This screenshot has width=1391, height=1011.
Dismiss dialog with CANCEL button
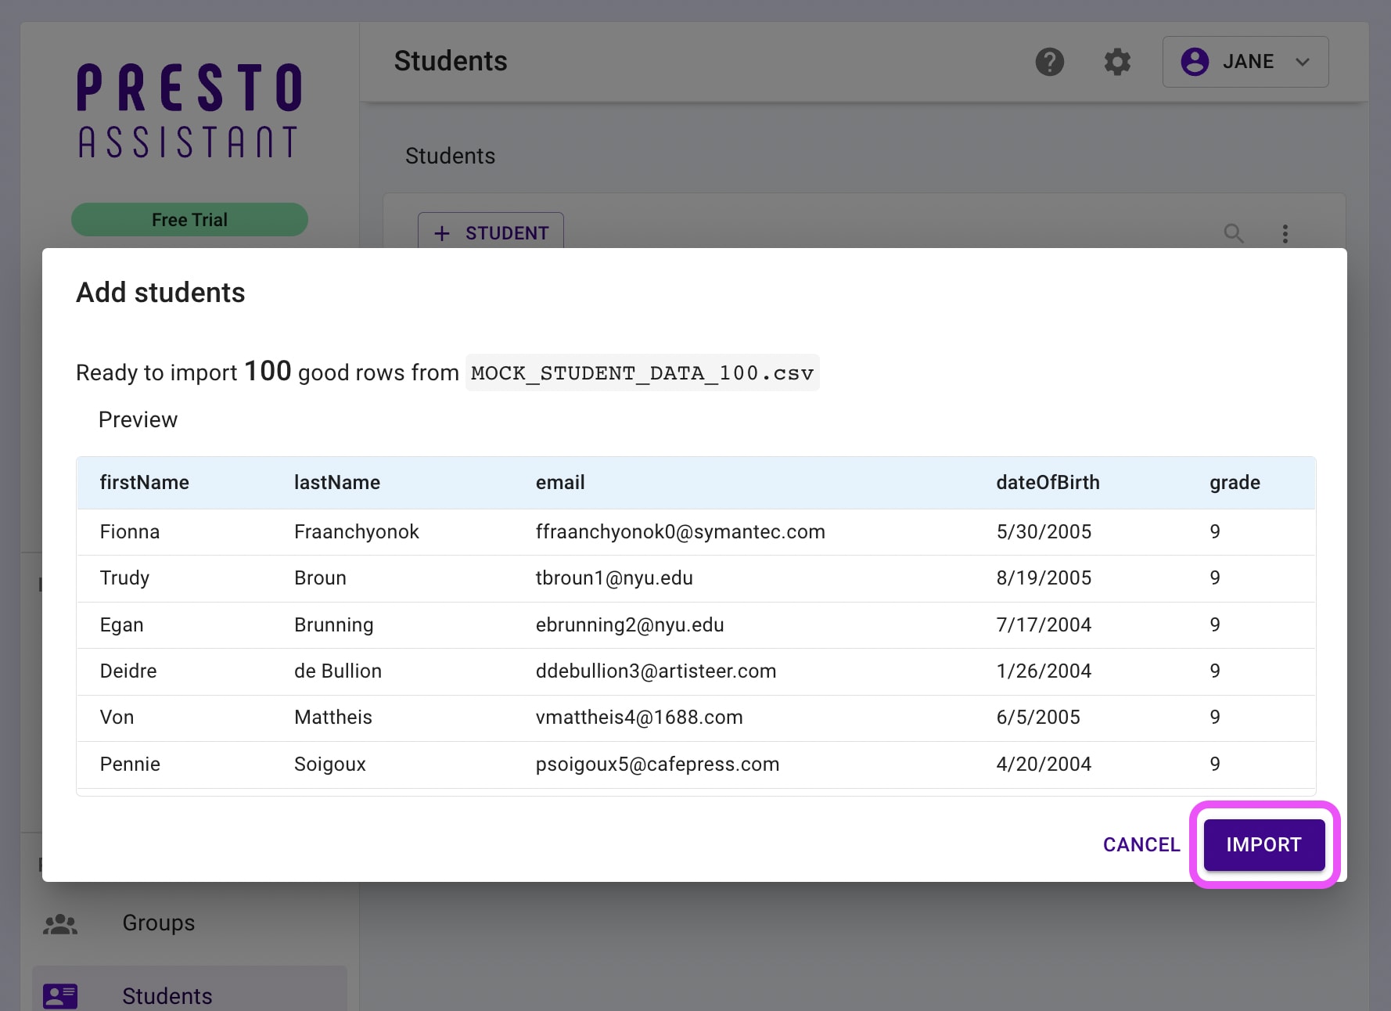point(1141,845)
